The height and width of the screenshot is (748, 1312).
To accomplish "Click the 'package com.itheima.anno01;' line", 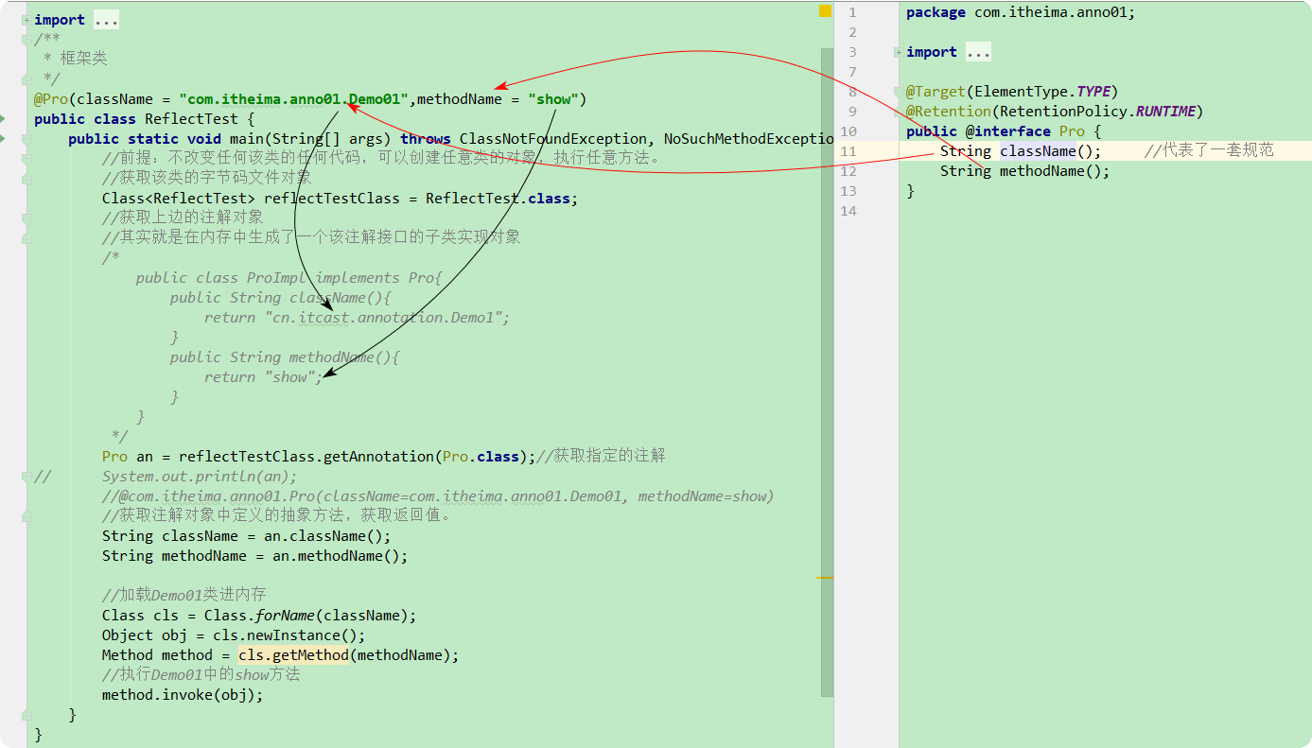I will [x=1021, y=12].
